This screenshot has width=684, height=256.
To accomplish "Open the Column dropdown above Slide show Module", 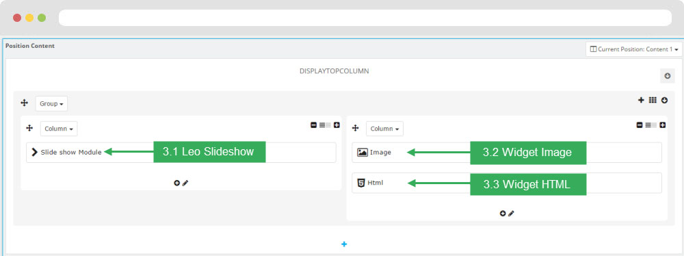I will pyautogui.click(x=59, y=129).
